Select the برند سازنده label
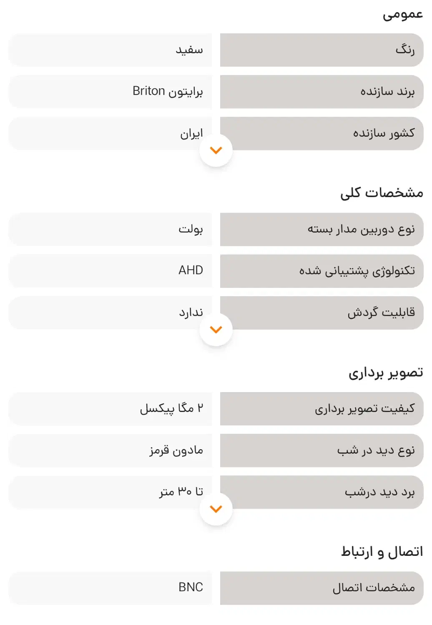The image size is (432, 625). tap(321, 92)
